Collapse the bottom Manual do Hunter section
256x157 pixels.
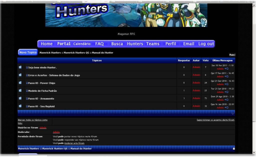234,149
